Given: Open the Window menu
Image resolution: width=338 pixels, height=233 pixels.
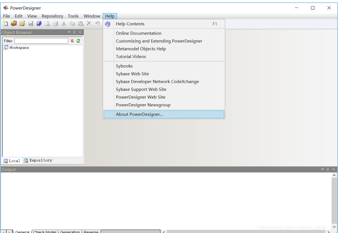Looking at the screenshot, I should point(92,16).
